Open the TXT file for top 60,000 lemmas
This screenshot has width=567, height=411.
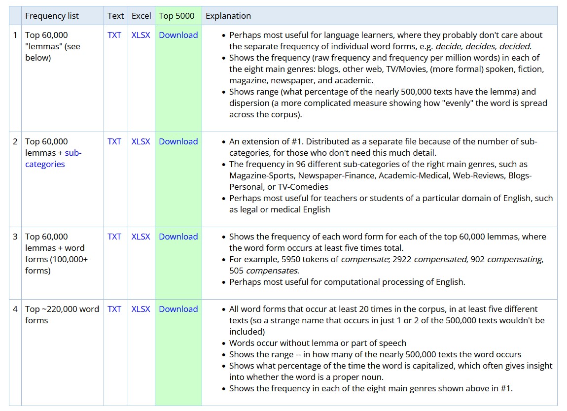114,35
